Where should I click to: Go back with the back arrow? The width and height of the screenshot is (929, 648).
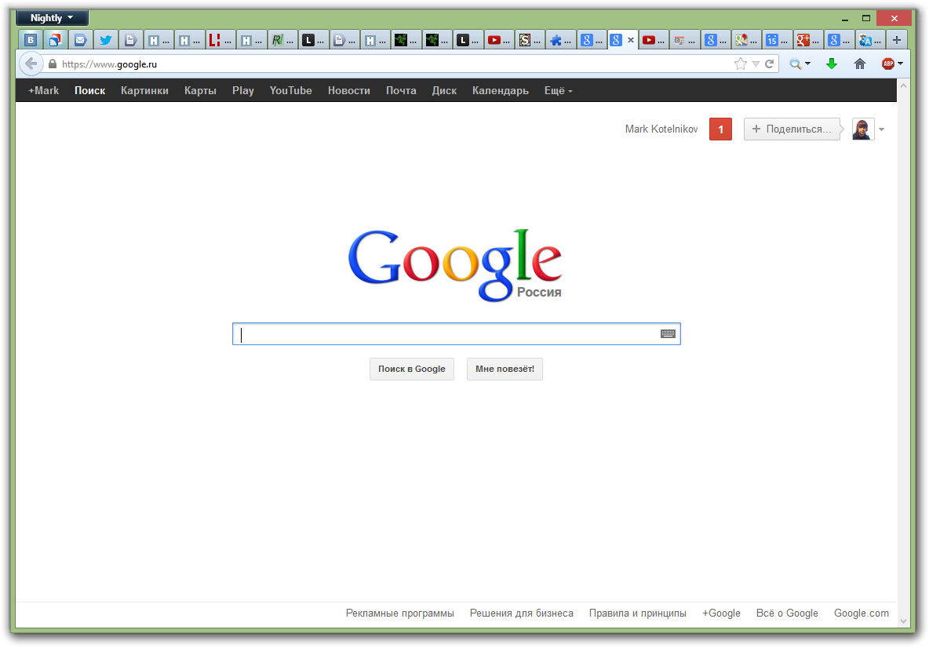31,64
